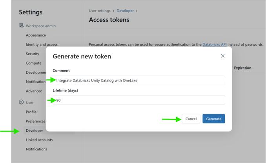Viewport: 266px width, 163px height.
Task: Click the Expiration column header
Action: pos(242,68)
